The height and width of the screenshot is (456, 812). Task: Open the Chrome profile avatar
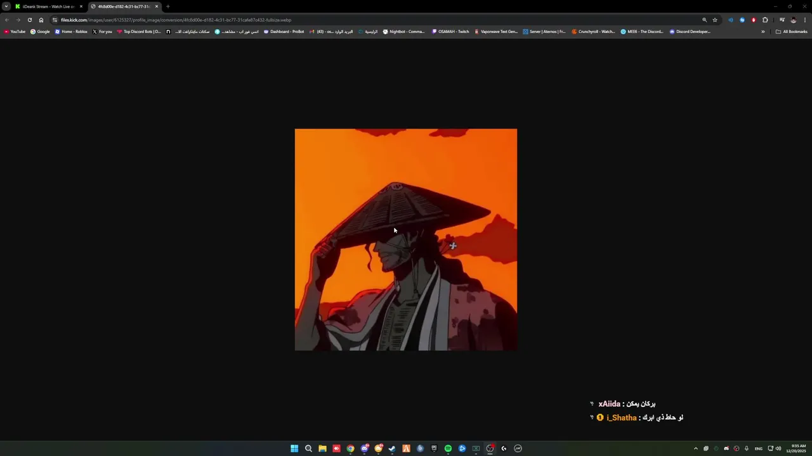pyautogui.click(x=793, y=20)
